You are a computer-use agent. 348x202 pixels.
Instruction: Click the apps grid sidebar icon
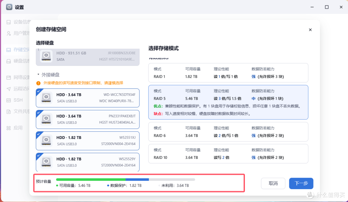(9, 128)
